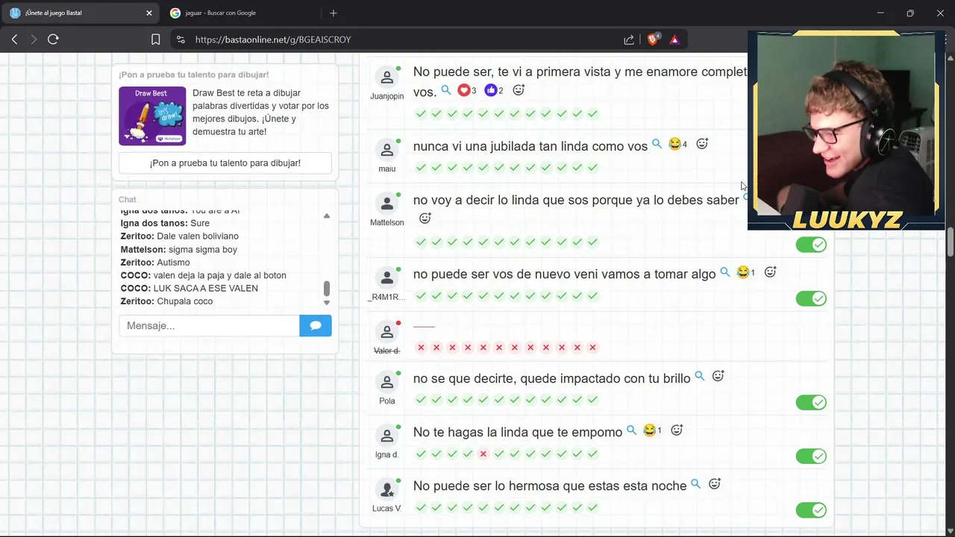The image size is (955, 537).
Task: Add an emoji reaction to _R4M1R's answer
Action: click(x=771, y=272)
